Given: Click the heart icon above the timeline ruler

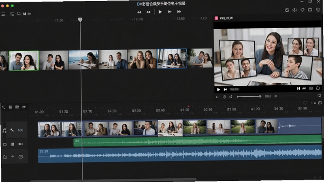Looking at the screenshot, I should pos(305,103).
